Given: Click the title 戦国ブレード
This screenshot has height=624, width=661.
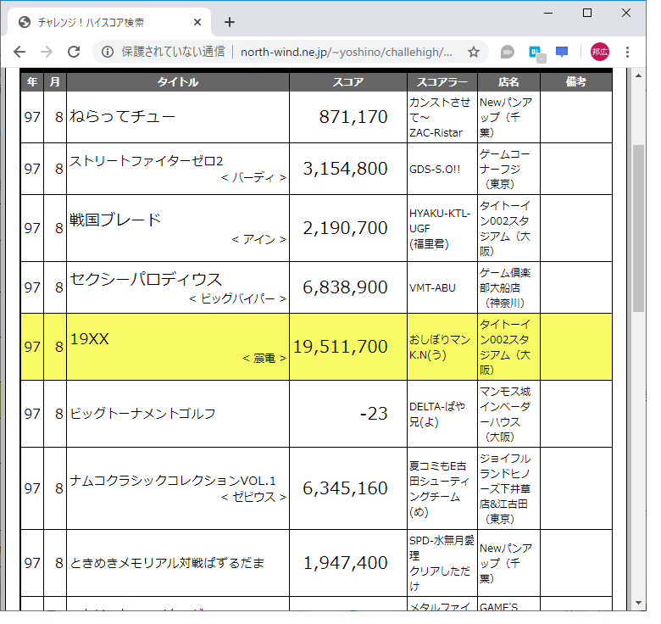Looking at the screenshot, I should (x=115, y=220).
